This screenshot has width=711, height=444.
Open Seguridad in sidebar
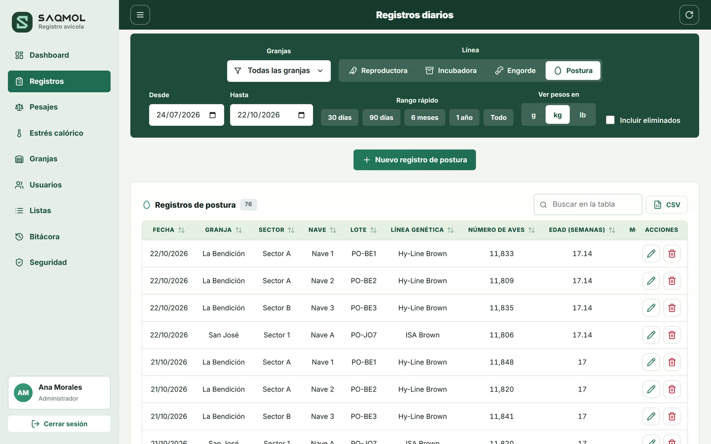pos(59,262)
